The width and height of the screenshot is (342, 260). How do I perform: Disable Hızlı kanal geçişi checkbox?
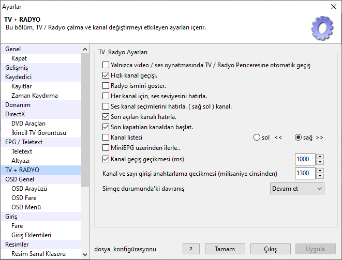point(106,75)
